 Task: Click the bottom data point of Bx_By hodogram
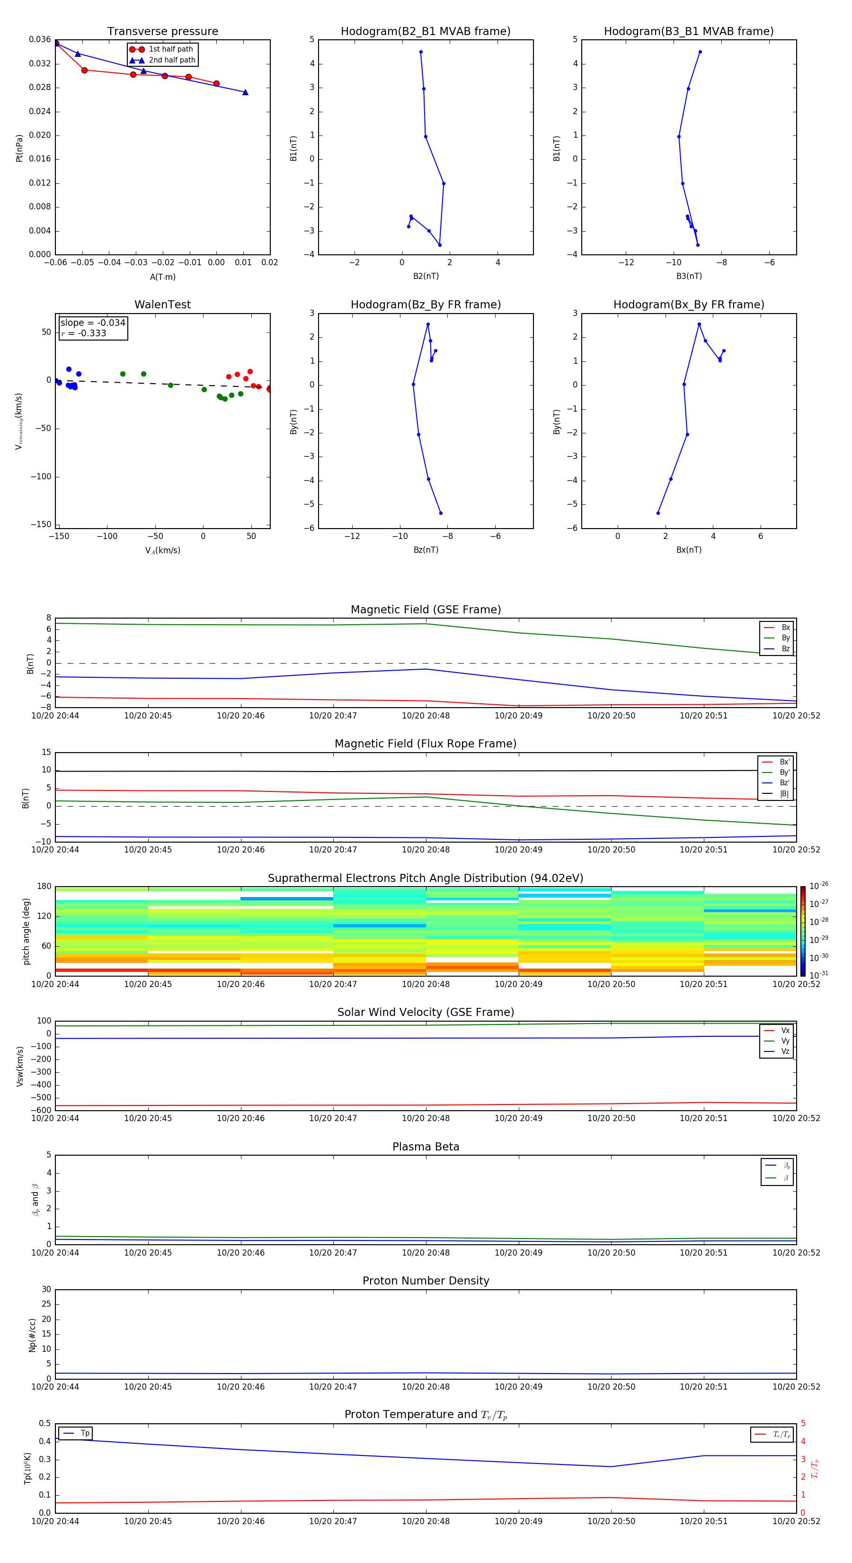(658, 513)
